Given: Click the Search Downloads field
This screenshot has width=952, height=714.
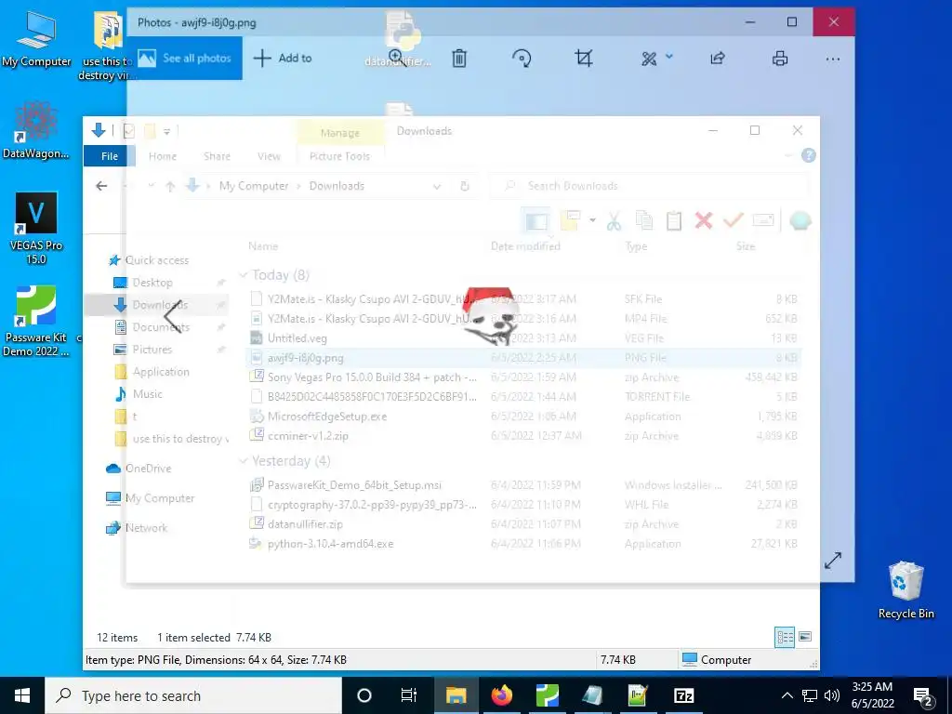Looking at the screenshot, I should tap(650, 186).
